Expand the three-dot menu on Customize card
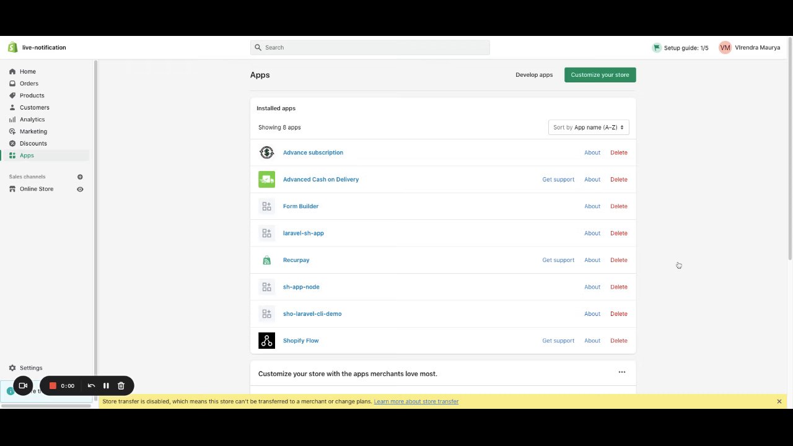 click(621, 372)
